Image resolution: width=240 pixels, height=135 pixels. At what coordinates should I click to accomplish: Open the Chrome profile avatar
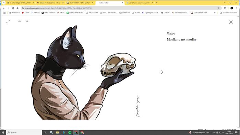231,8
